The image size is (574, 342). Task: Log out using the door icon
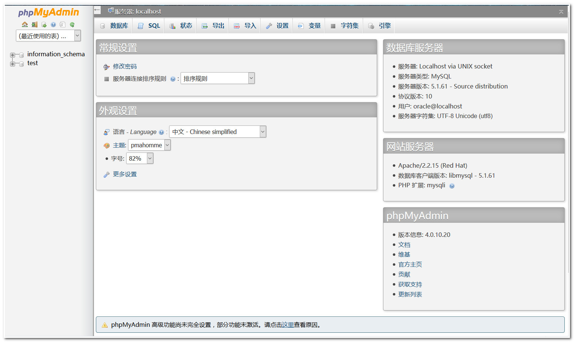point(34,24)
